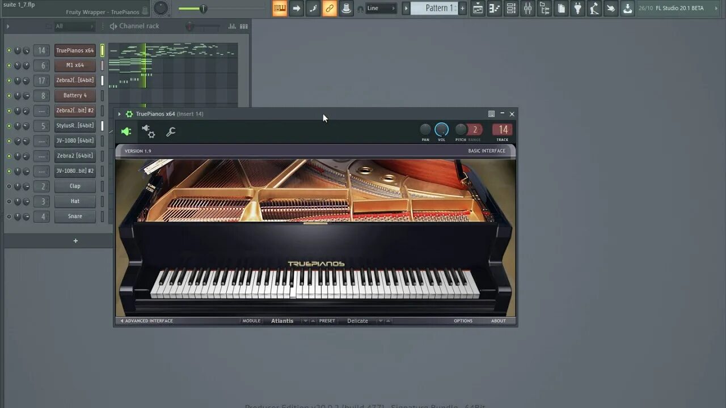The image size is (726, 408).
Task: Open the Delicate preset down arrow
Action: point(381,321)
